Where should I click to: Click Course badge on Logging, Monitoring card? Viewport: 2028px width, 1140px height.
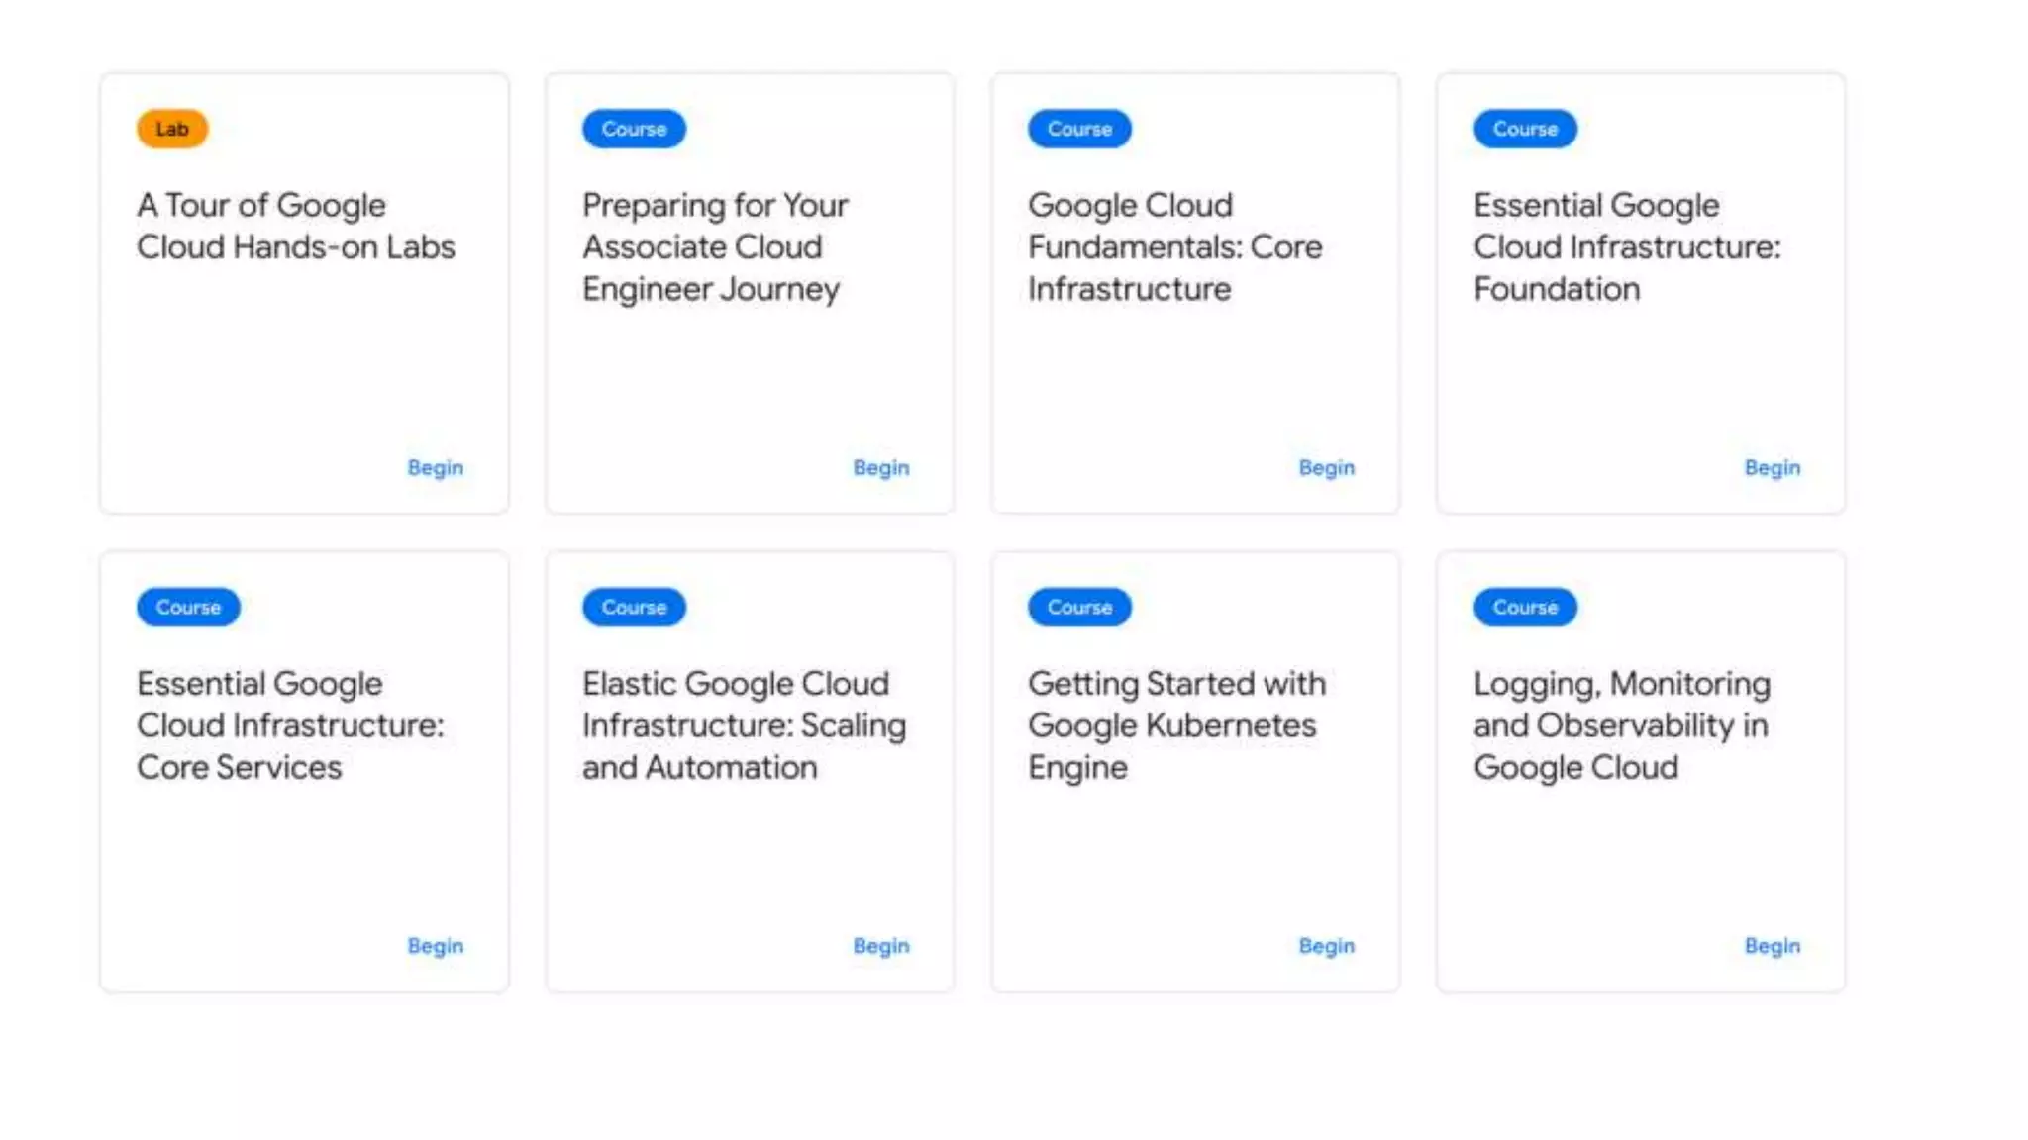click(x=1525, y=607)
